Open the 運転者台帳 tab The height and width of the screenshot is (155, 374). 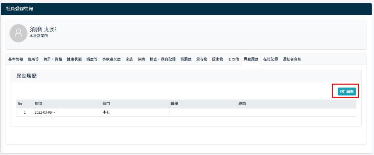pos(292,59)
